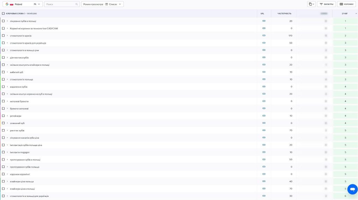Click URL link icon for 'коронки керамічні'
Viewport: 358px width, 200px height.
point(264,174)
